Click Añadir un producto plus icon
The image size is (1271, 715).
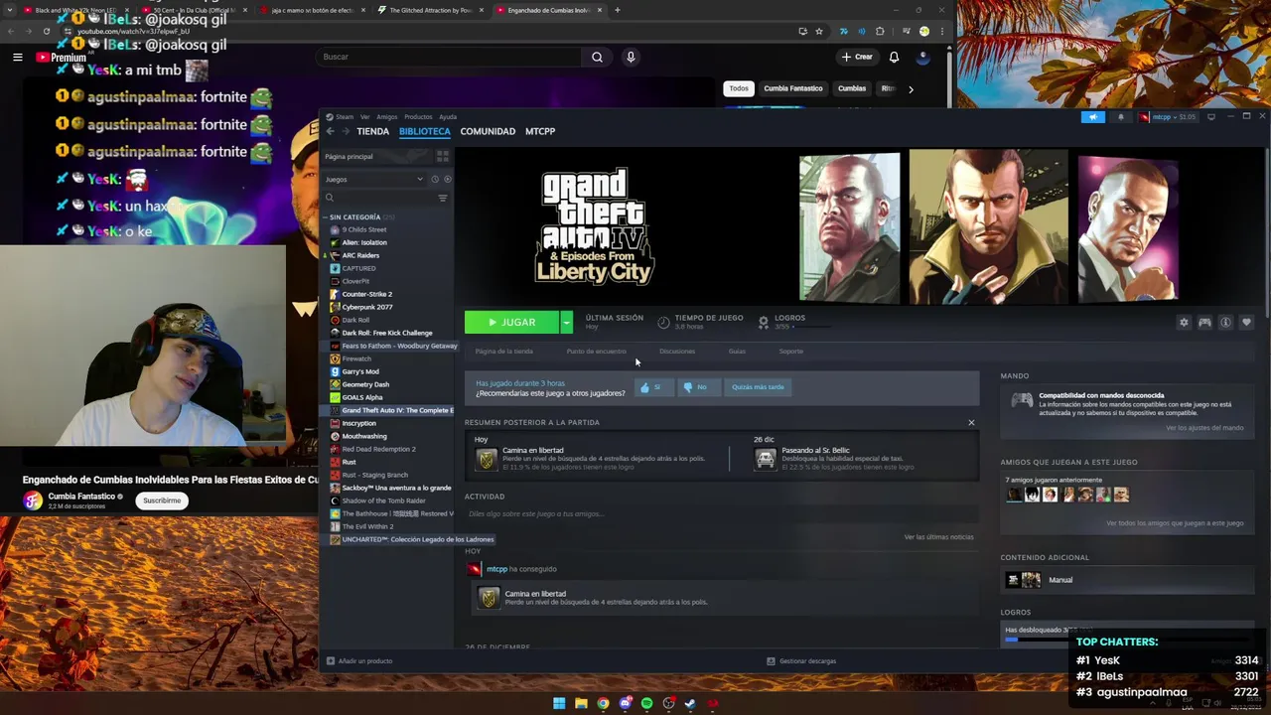(331, 661)
